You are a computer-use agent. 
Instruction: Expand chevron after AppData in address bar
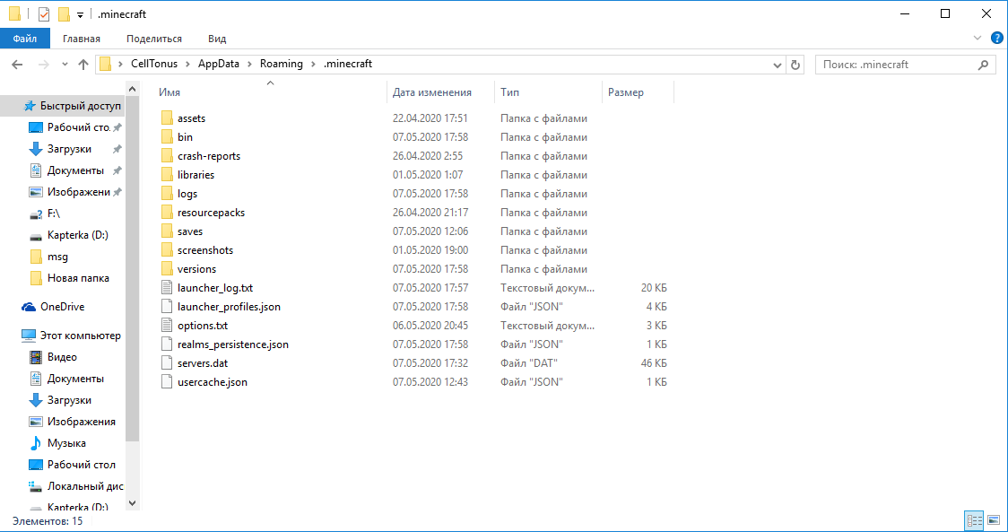[249, 64]
